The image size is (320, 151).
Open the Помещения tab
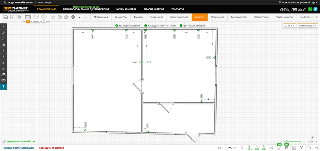[x=101, y=17]
